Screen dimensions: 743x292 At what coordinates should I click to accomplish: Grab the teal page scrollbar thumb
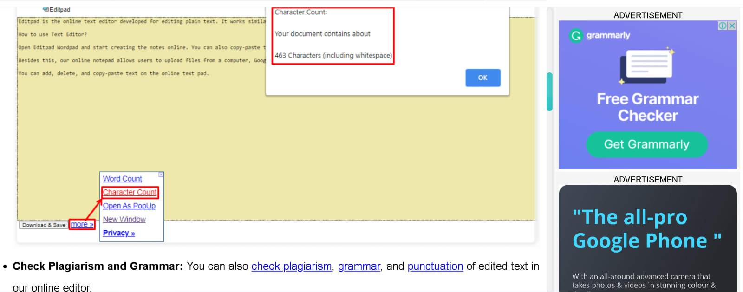pos(549,92)
